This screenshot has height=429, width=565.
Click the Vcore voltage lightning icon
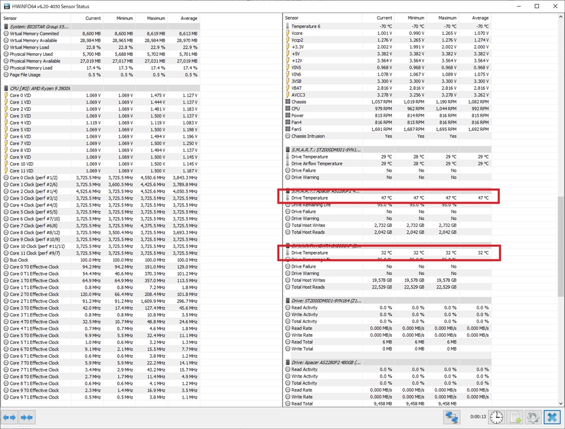(287, 33)
